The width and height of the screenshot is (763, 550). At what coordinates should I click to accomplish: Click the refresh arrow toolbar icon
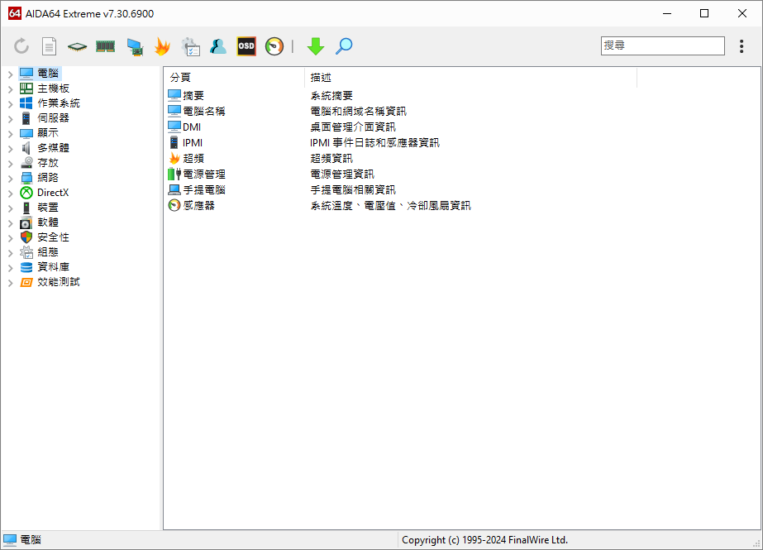point(21,46)
